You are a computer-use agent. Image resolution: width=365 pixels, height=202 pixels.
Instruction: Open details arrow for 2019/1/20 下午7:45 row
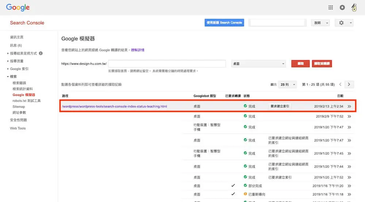coord(349,154)
